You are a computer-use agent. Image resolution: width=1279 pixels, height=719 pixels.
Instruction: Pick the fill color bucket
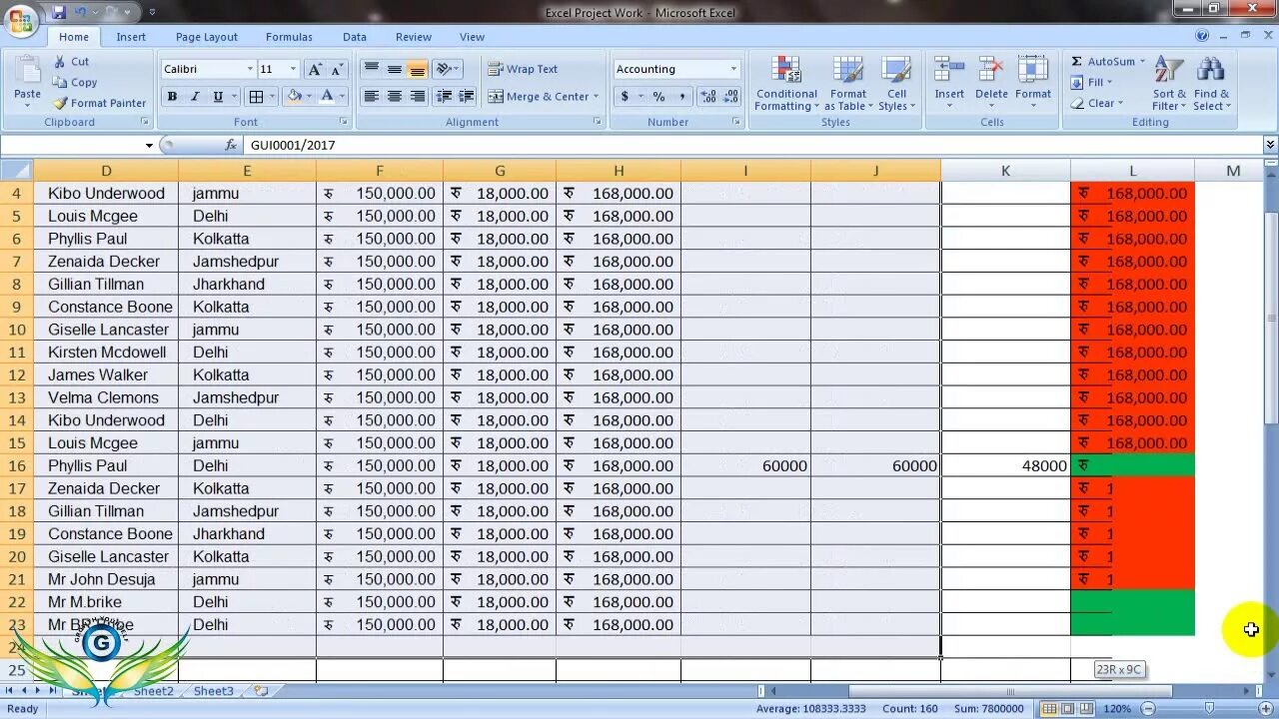point(294,97)
